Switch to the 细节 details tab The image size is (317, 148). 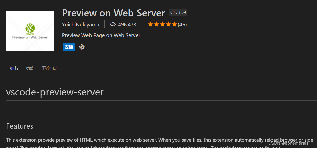[x=14, y=68]
